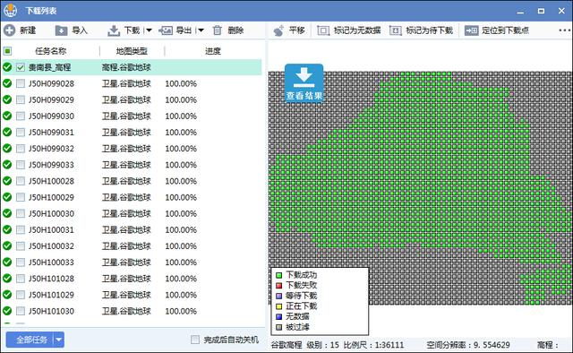
Task: Select the J50H100032 task row
Action: (x=132, y=245)
